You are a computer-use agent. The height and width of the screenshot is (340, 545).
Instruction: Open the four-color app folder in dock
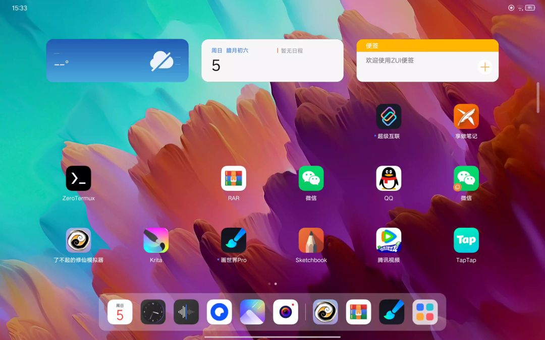coord(425,312)
